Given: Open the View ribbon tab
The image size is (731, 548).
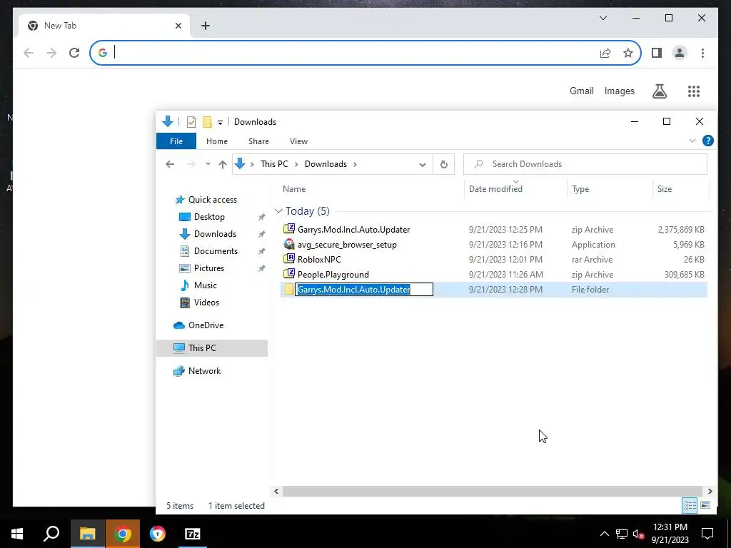Looking at the screenshot, I should click(x=298, y=141).
